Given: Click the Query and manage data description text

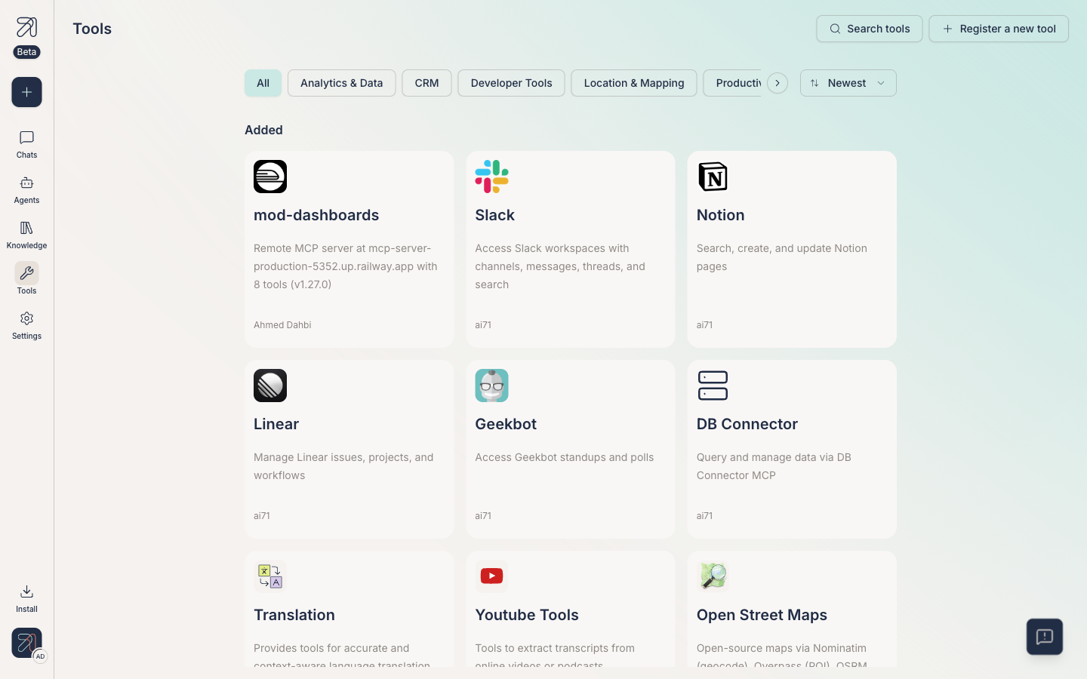Looking at the screenshot, I should pos(774,466).
